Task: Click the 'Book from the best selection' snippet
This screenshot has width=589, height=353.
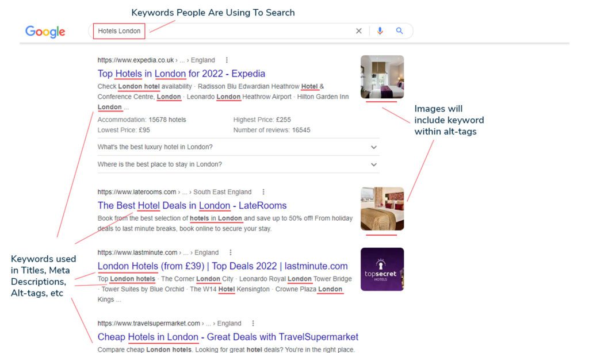Action: (x=225, y=224)
